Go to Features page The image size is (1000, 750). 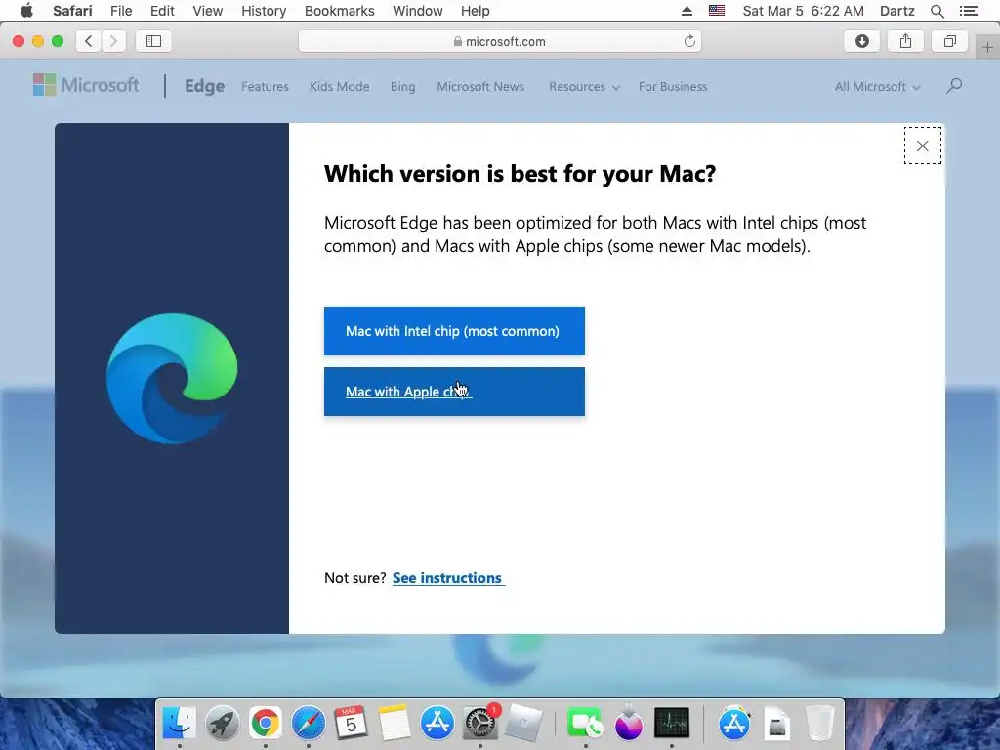pyautogui.click(x=265, y=86)
